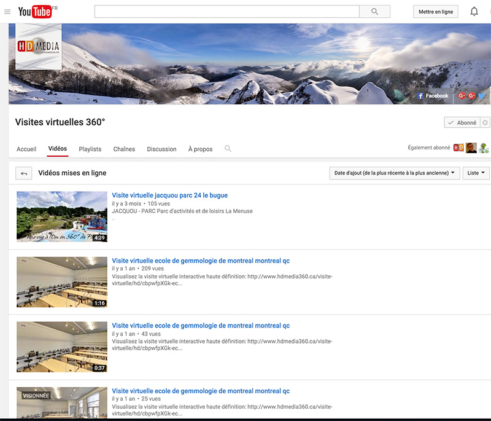Open the Facebook link on banner
491x421 pixels.
[433, 96]
